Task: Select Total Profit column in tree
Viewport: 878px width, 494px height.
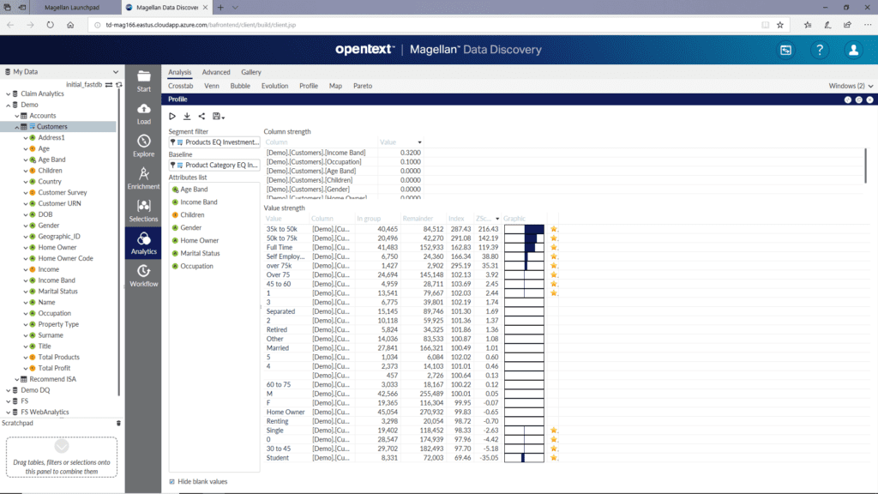Action: tap(54, 368)
